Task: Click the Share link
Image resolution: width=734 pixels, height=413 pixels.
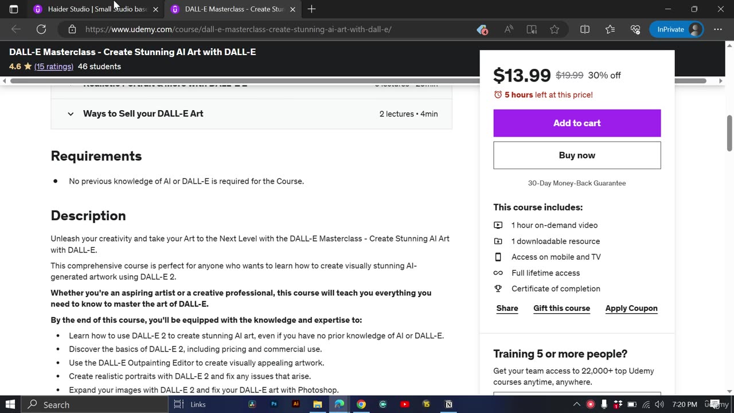Action: (x=507, y=308)
